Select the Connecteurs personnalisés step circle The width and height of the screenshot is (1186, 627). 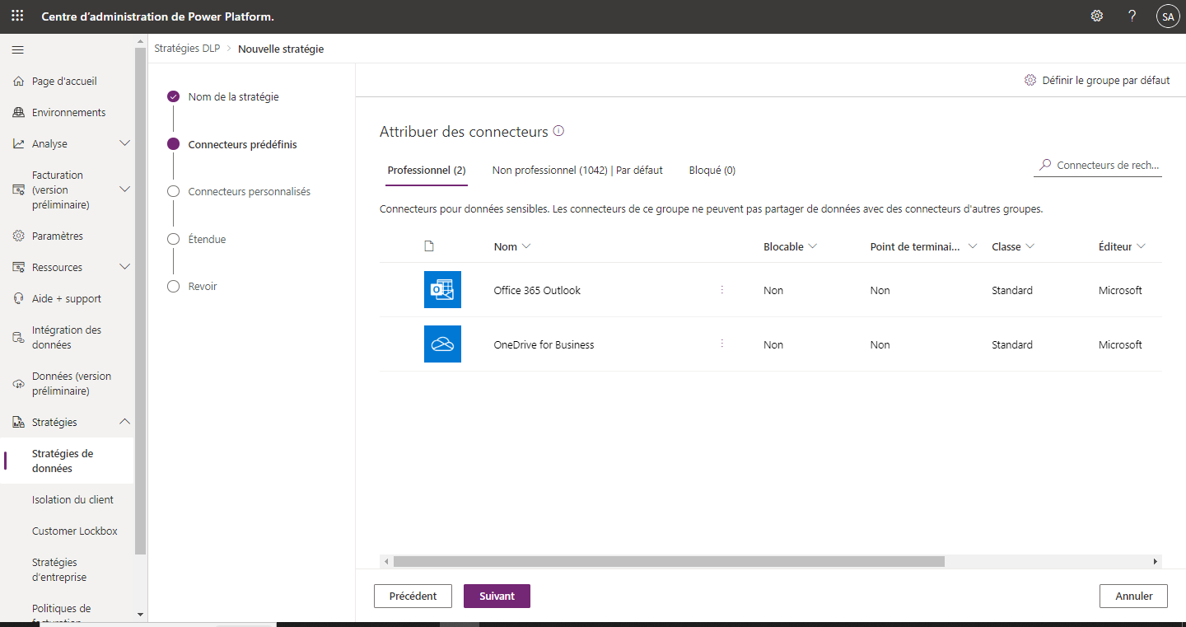[x=173, y=191]
